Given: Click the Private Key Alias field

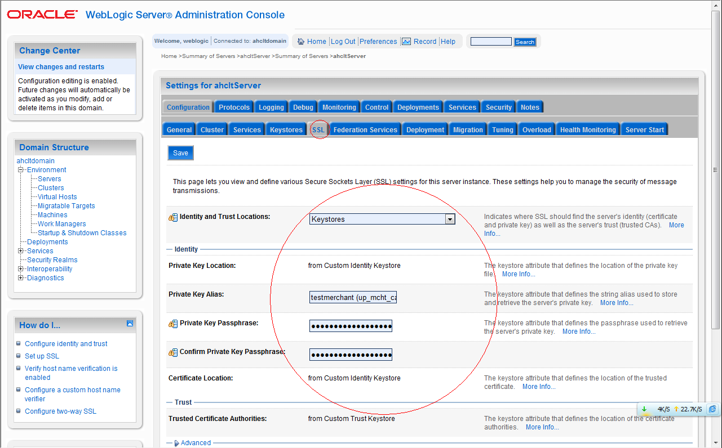Looking at the screenshot, I should click(x=353, y=297).
